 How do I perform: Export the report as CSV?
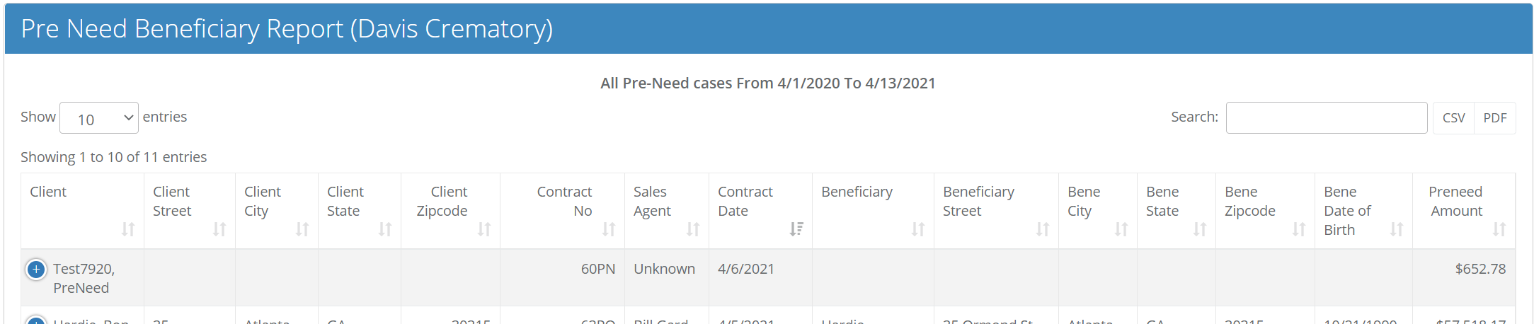point(1453,118)
